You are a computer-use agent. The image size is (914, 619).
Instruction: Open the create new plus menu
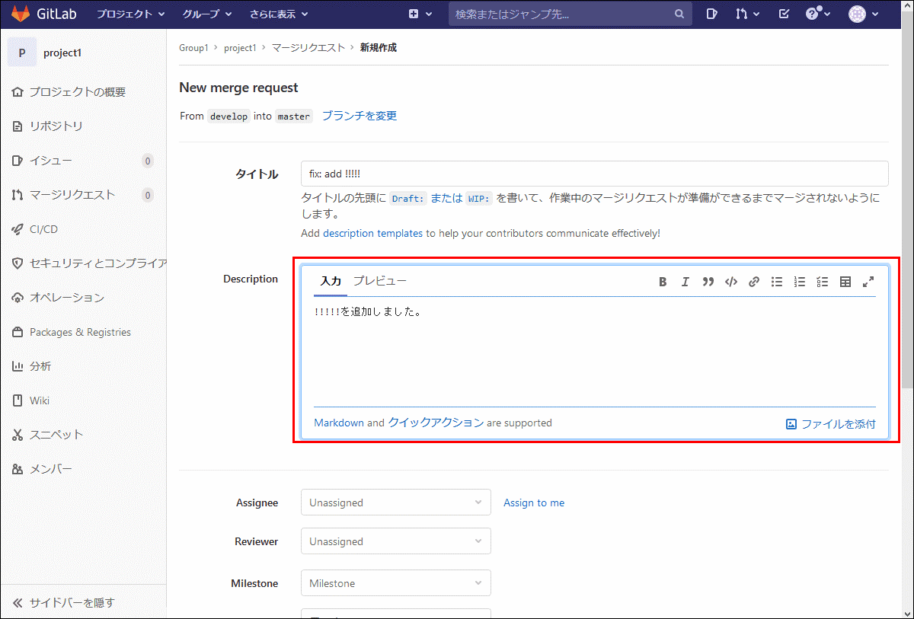pos(420,14)
